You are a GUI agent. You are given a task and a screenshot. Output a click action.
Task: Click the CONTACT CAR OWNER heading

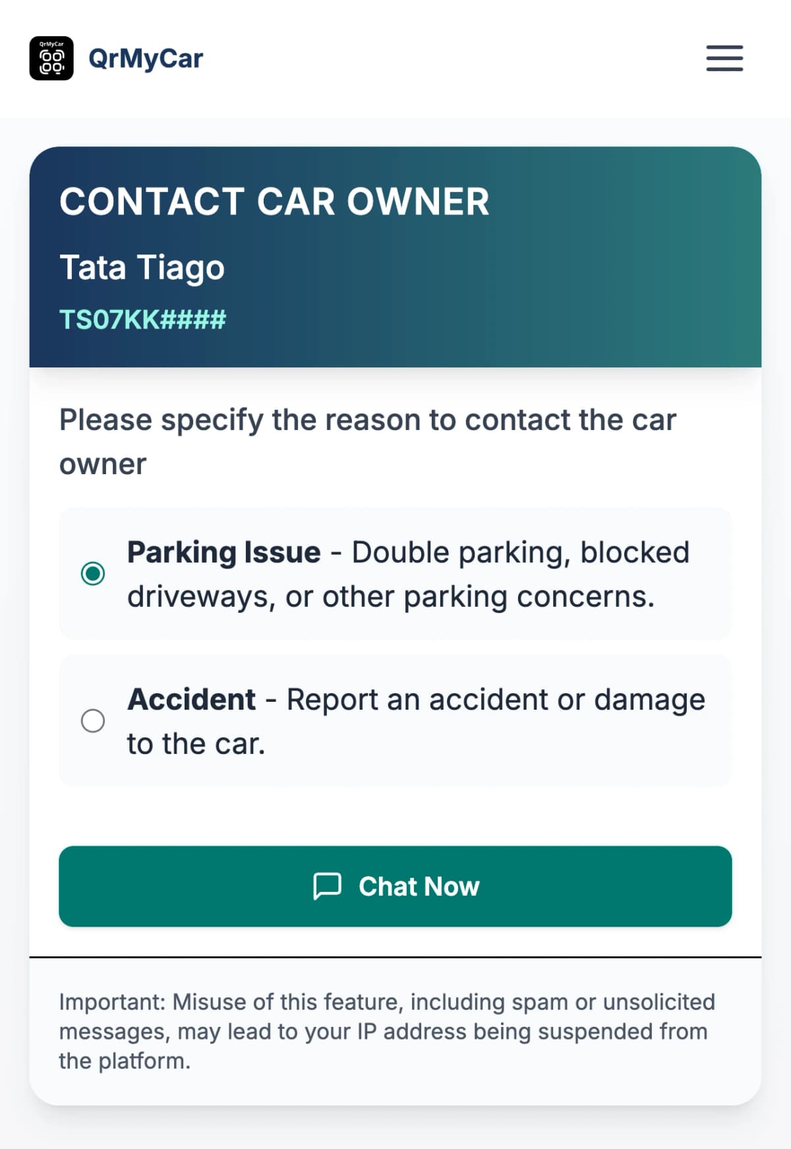[x=274, y=201]
